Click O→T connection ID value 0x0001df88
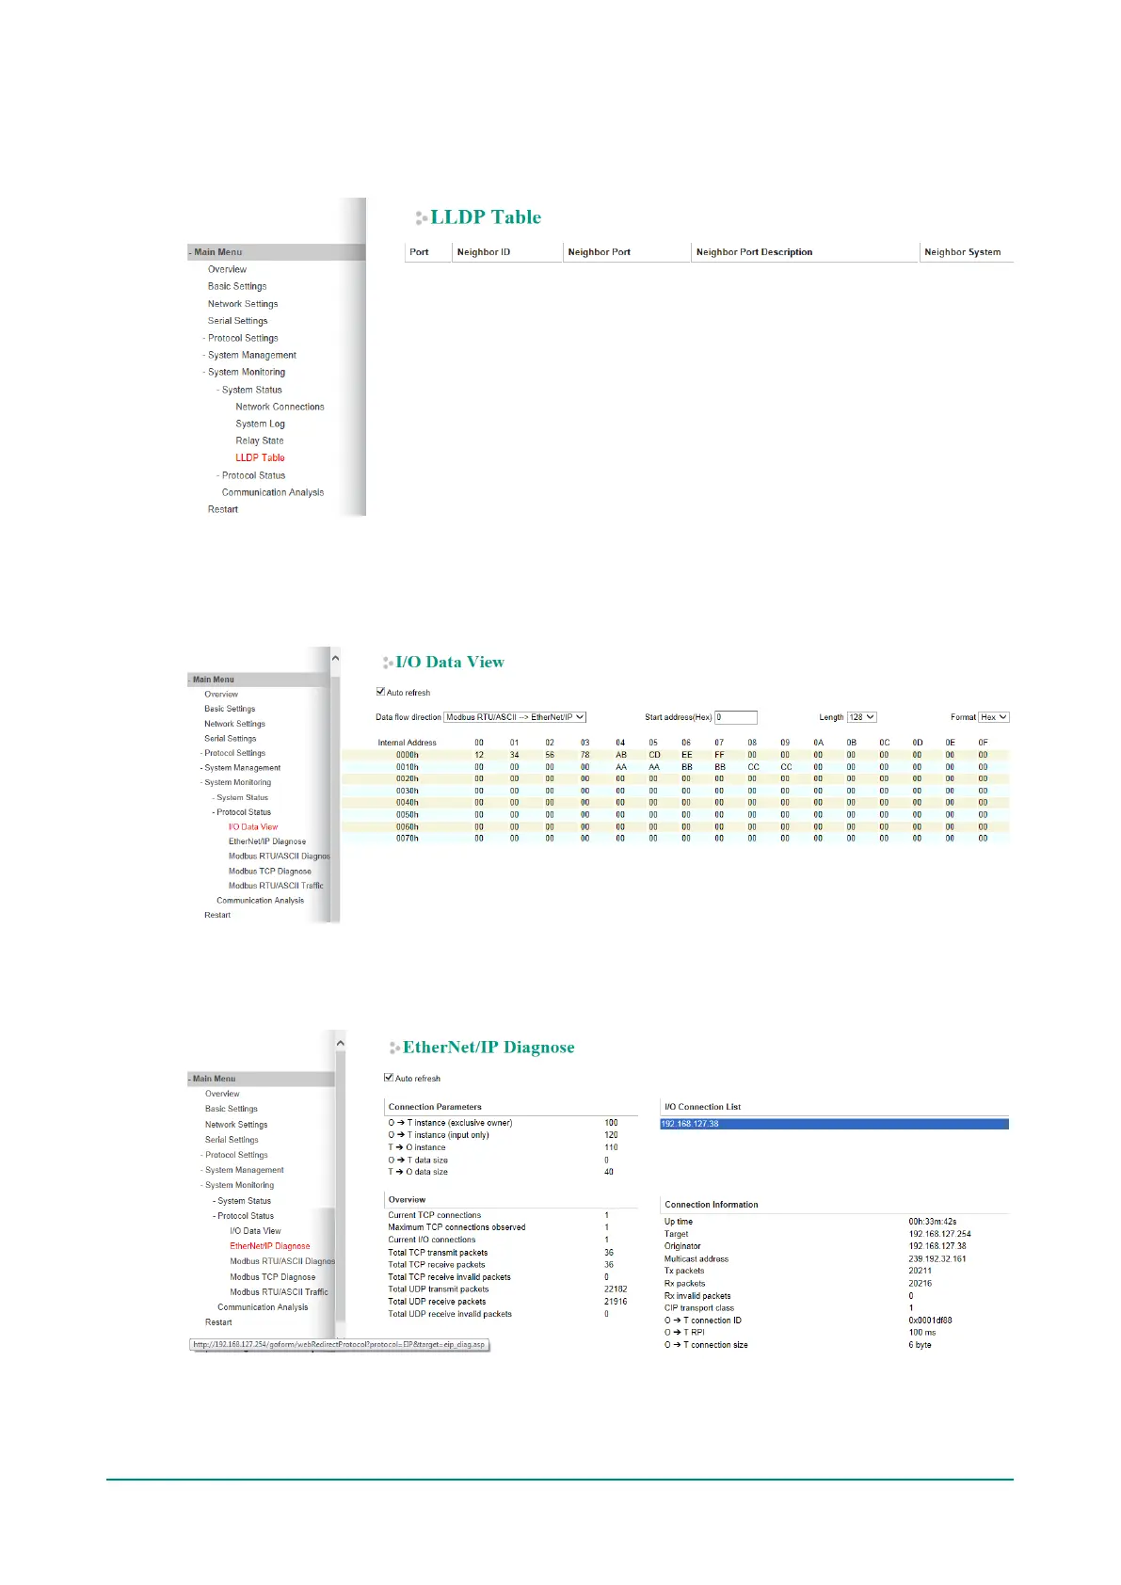This screenshot has height=1585, width=1121. click(x=930, y=1321)
